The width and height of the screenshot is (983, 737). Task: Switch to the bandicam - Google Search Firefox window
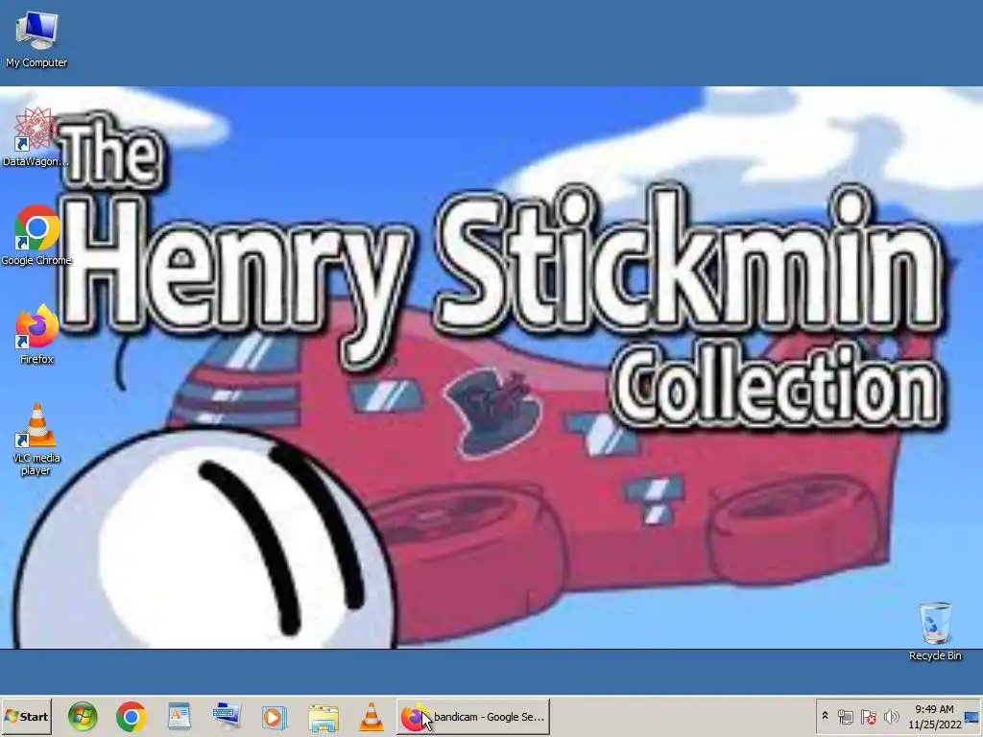473,717
